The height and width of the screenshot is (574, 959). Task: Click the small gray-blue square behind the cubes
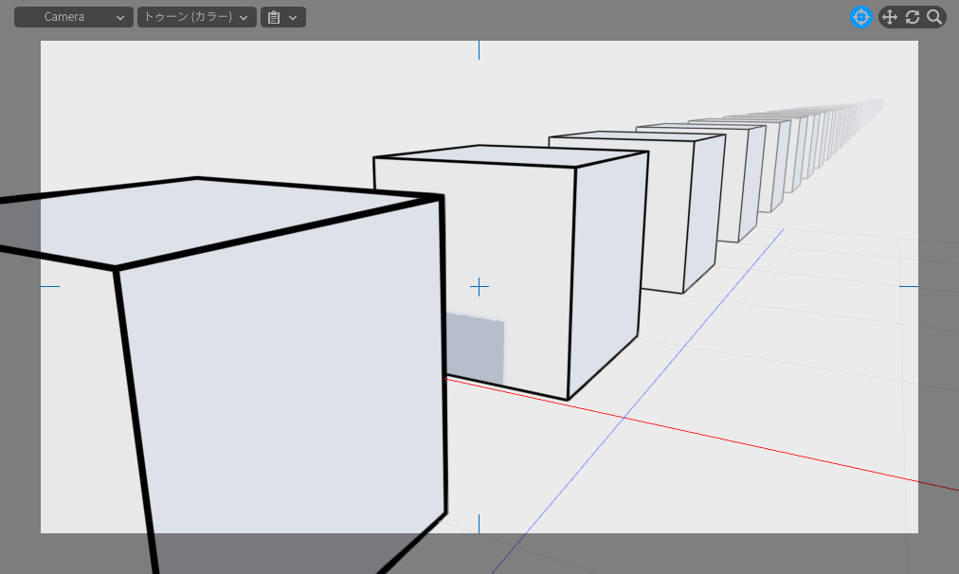[x=476, y=349]
